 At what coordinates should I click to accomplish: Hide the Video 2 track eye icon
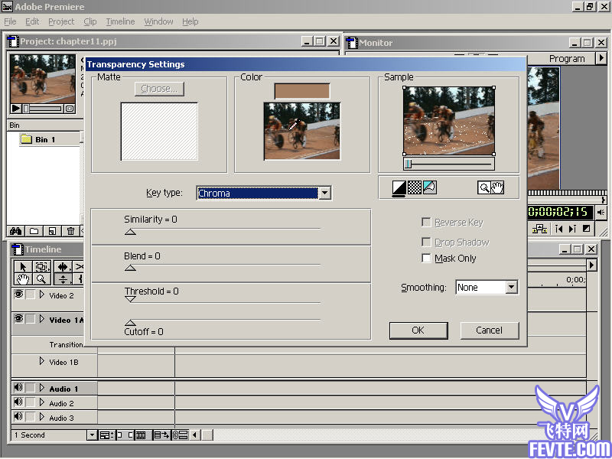point(18,295)
